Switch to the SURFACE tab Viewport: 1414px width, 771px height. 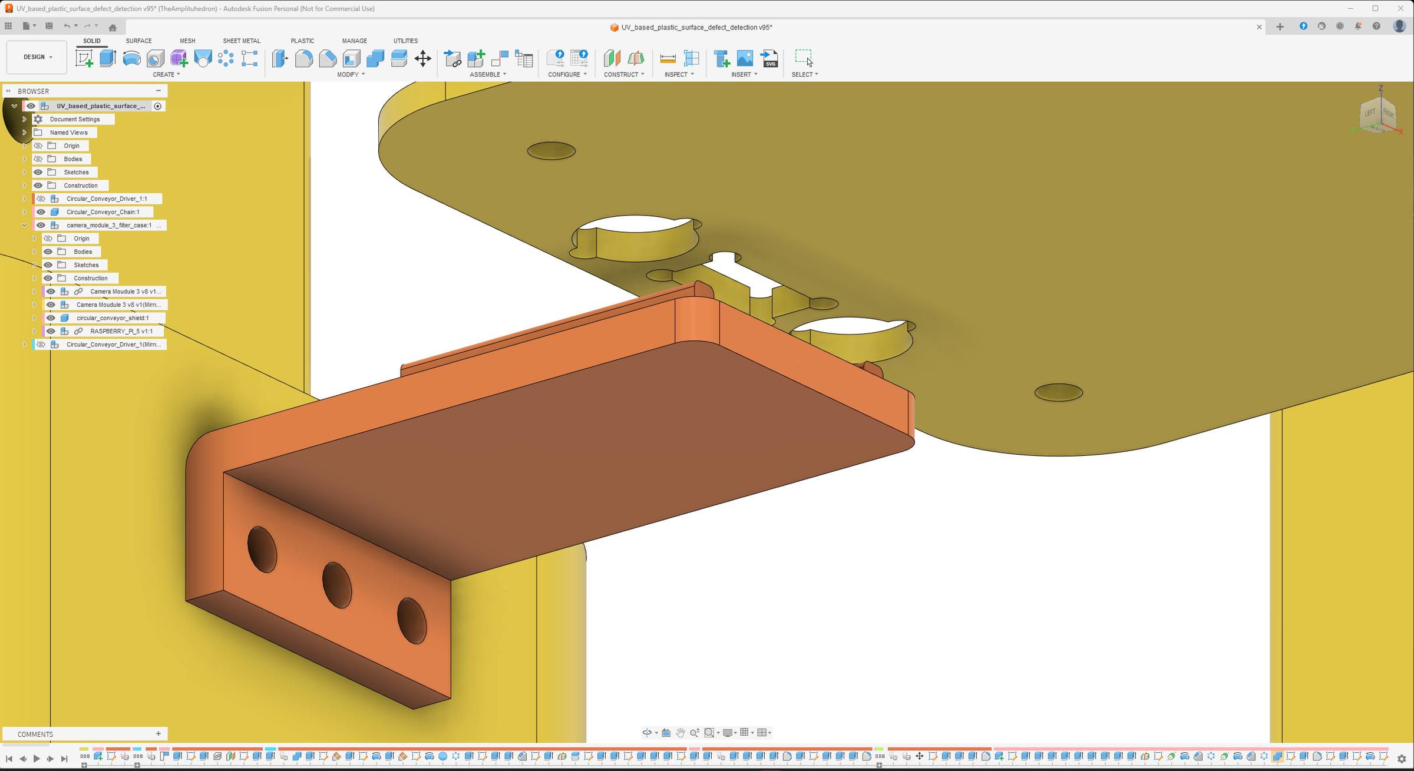click(x=138, y=41)
